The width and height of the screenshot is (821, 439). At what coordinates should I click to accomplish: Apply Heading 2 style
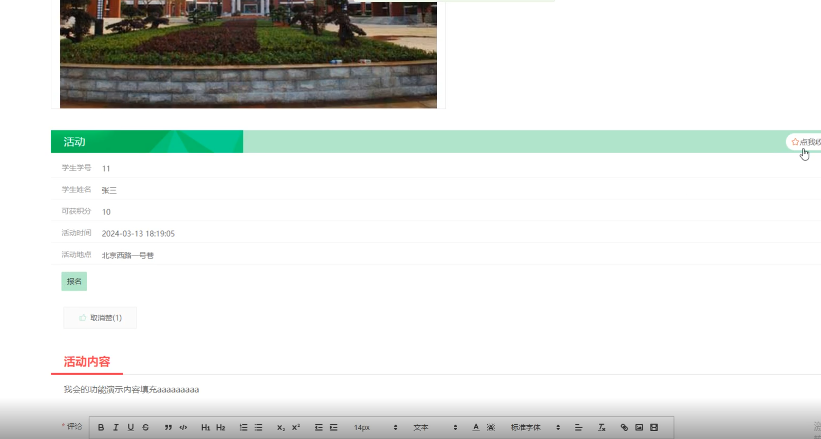[x=221, y=427]
